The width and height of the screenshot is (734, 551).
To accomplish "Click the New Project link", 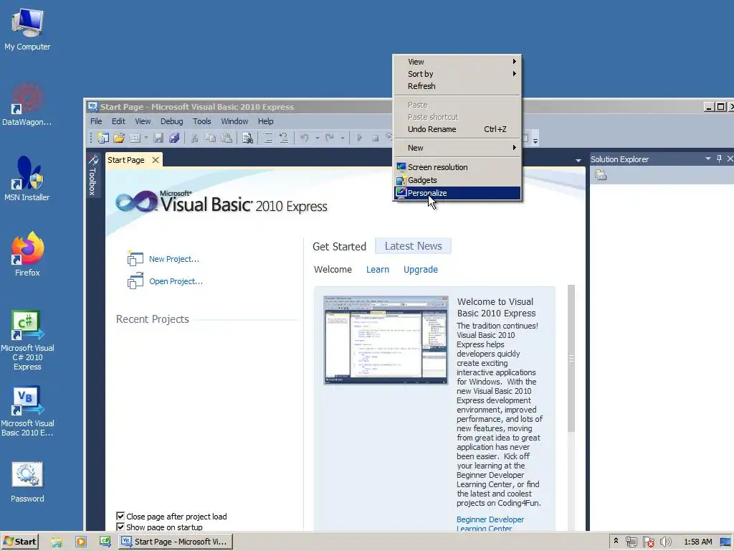I will coord(174,259).
